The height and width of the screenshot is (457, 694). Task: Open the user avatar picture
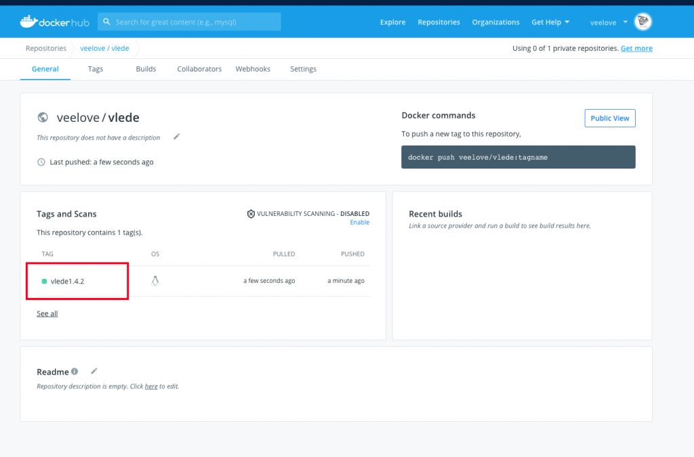[x=642, y=22]
